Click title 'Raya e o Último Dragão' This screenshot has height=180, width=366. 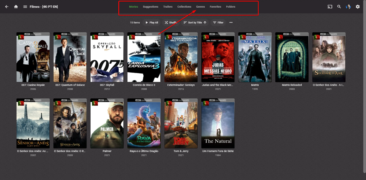144,151
